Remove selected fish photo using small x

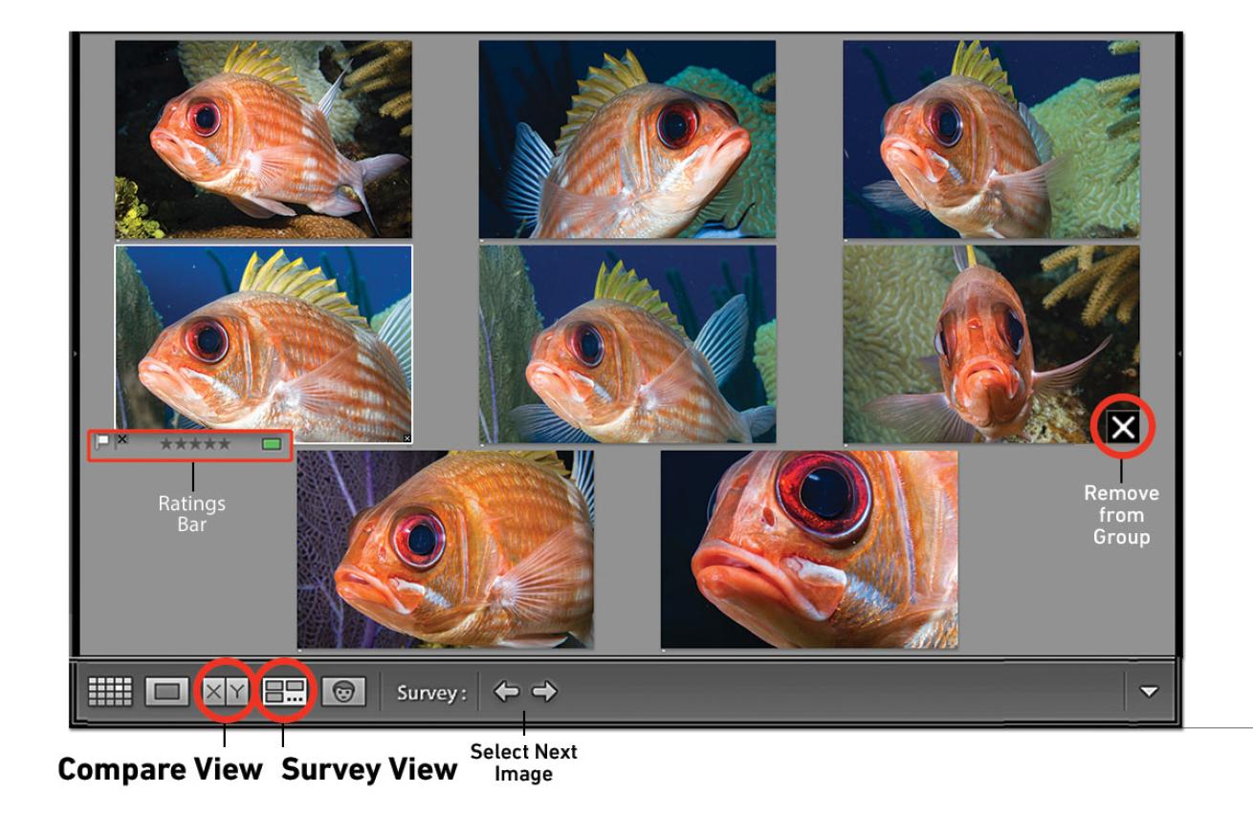pyautogui.click(x=407, y=439)
